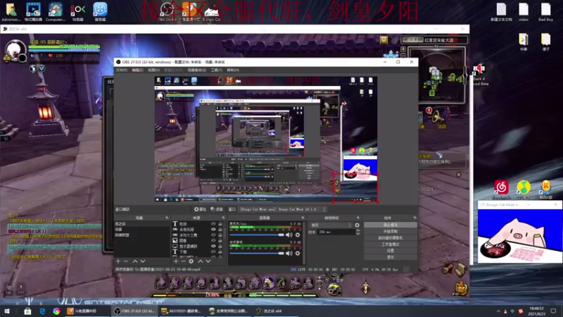
Task: Toggle visibility of the Image (图像) source
Action: click(x=213, y=240)
